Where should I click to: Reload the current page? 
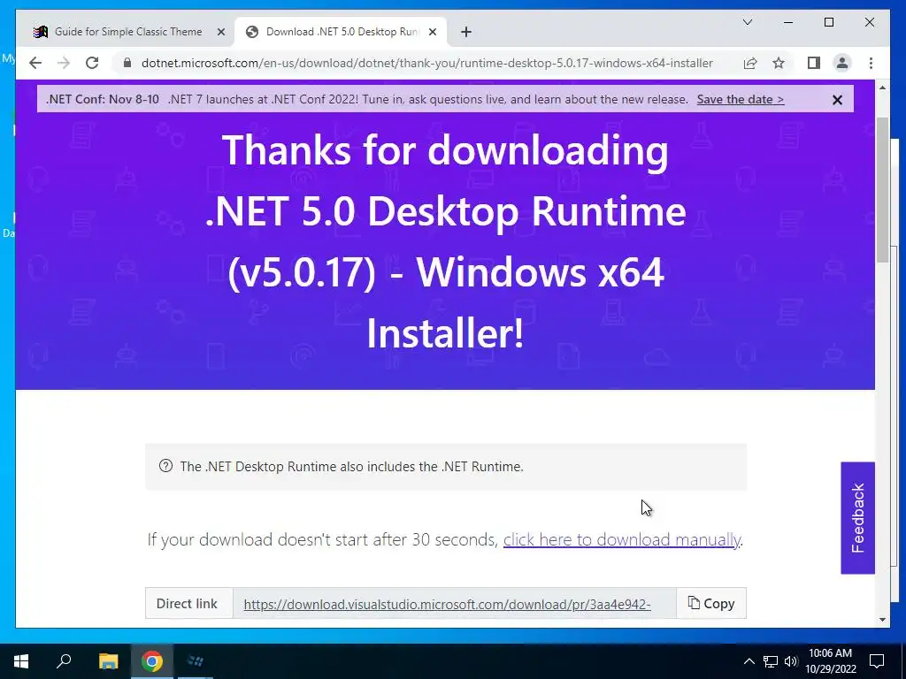[x=92, y=63]
